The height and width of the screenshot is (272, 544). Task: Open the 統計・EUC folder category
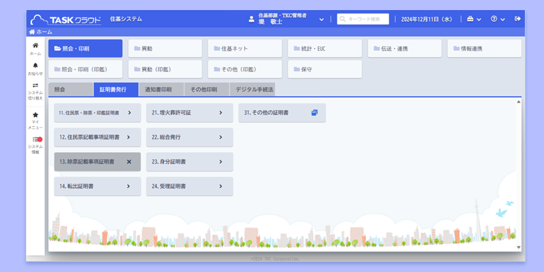(x=325, y=49)
